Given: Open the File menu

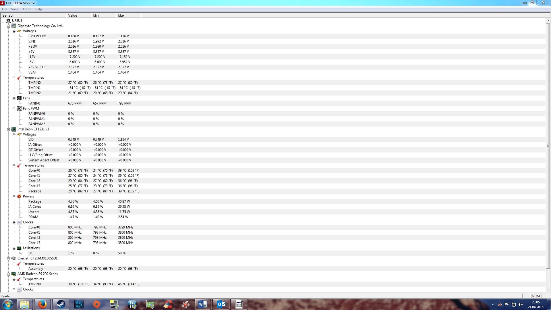Looking at the screenshot, I should [x=5, y=9].
